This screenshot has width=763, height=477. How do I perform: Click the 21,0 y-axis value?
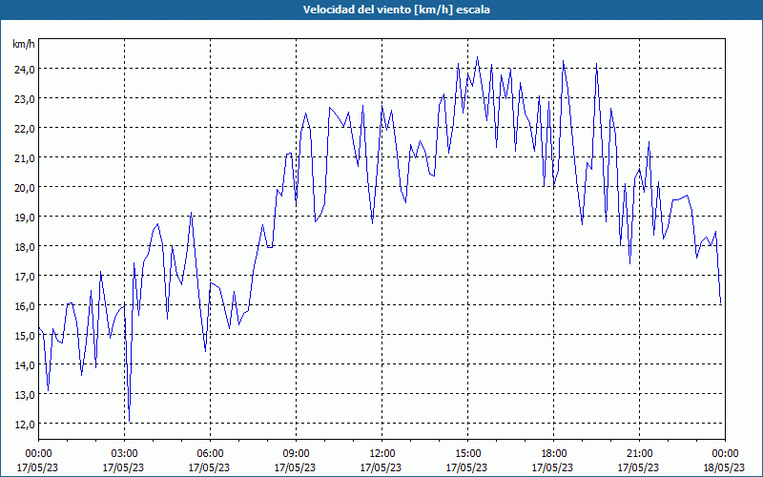pyautogui.click(x=25, y=158)
